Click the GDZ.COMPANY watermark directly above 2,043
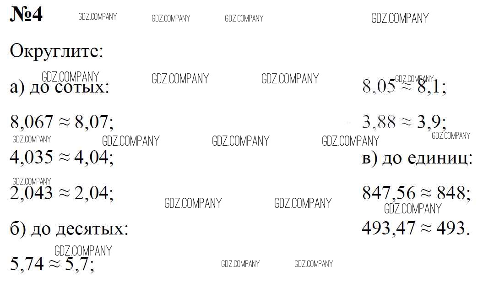Image resolution: width=494 pixels, height=283 pixels. click(32, 181)
